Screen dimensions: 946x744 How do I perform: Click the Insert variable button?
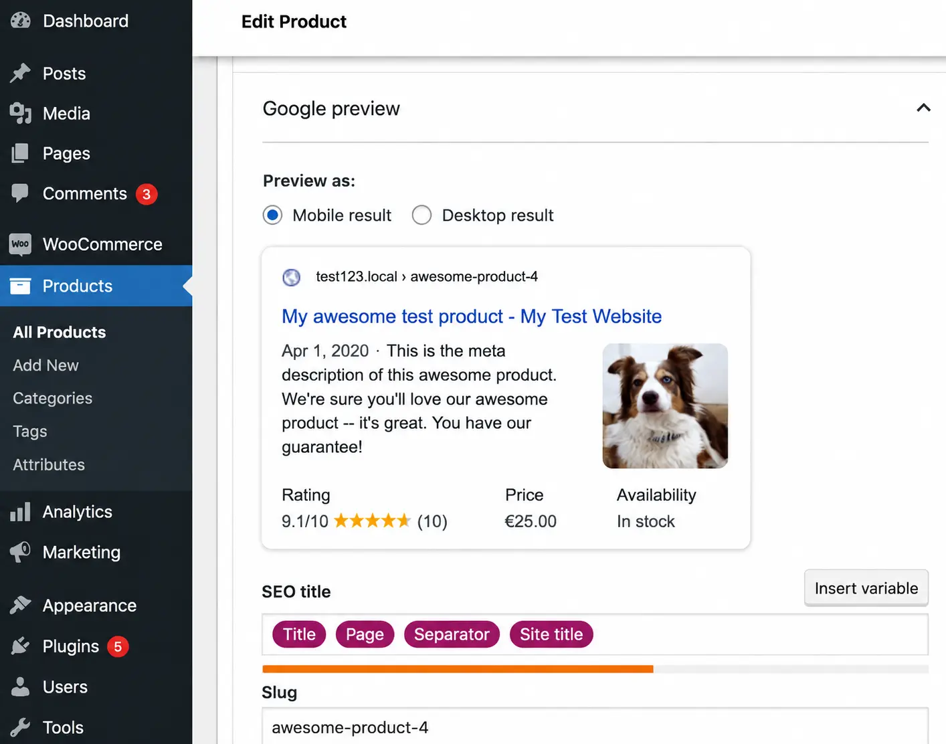866,588
